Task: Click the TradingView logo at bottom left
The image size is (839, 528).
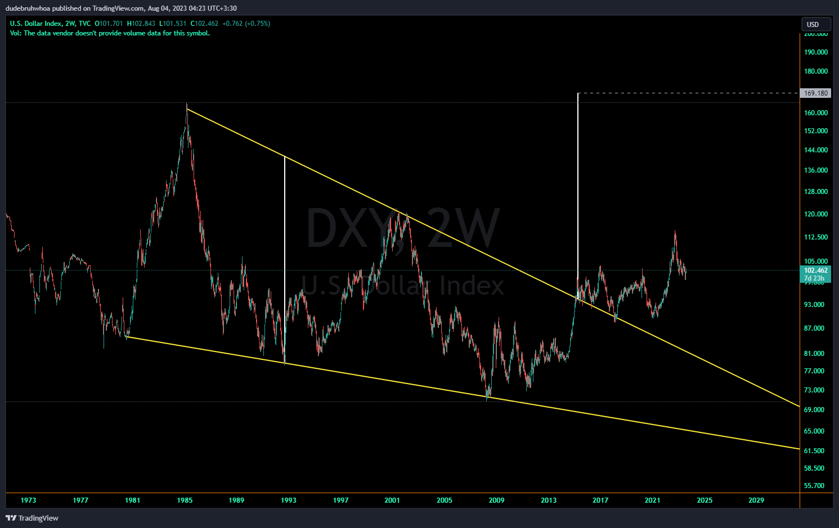Action: (32, 518)
